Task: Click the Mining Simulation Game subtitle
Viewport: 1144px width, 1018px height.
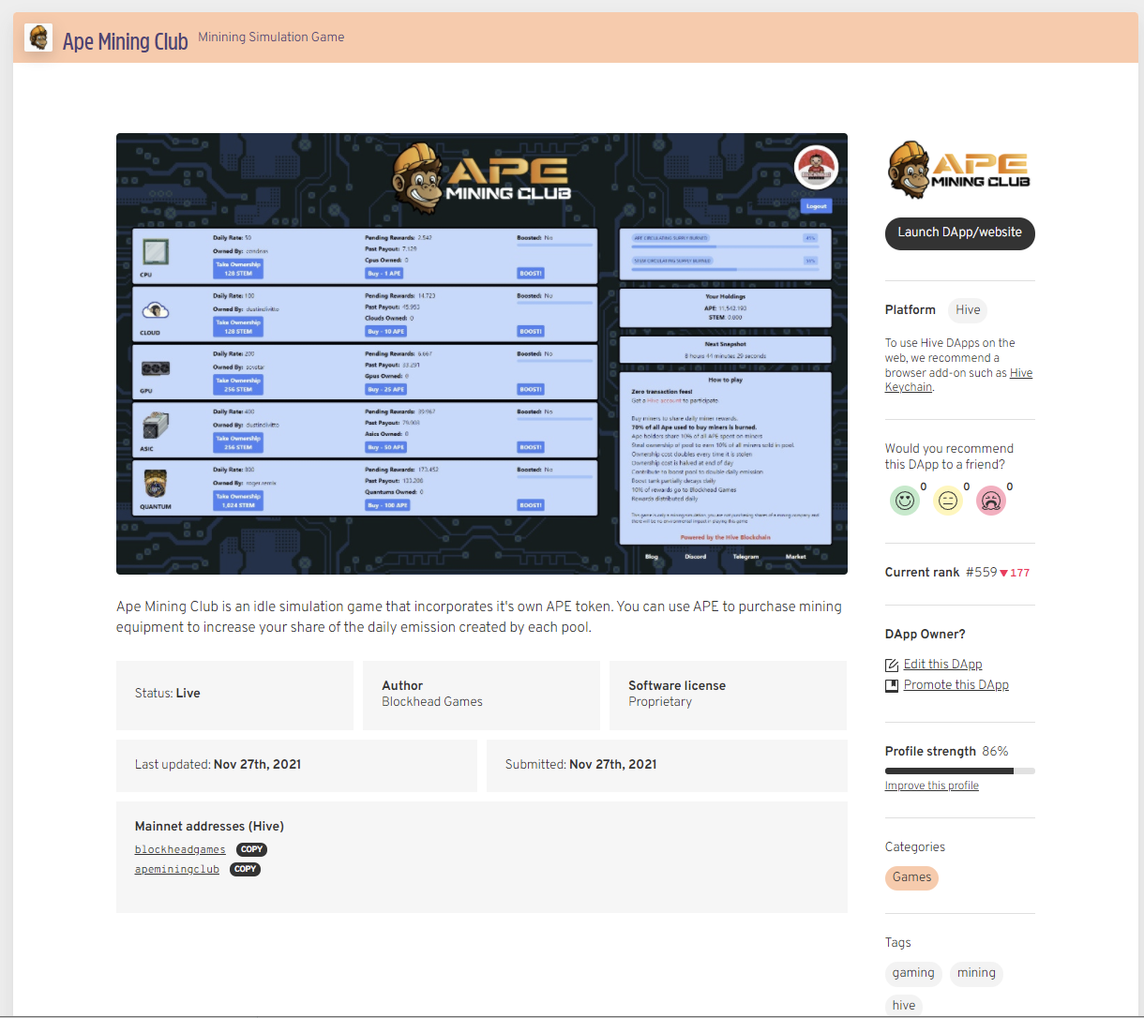Action: pos(271,37)
